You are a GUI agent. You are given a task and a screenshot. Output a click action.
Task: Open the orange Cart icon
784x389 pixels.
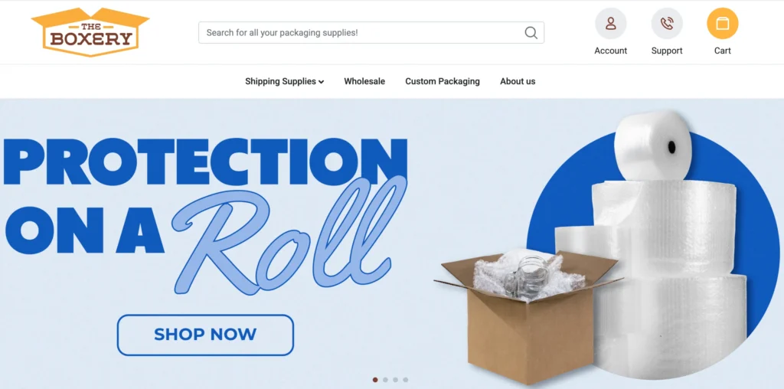click(723, 24)
